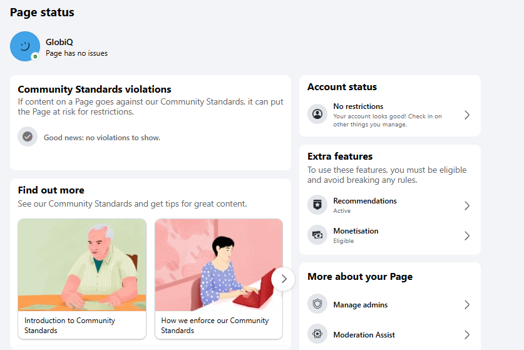Open Moderation Assist via its chevron arrow
524x350 pixels.
(x=467, y=334)
